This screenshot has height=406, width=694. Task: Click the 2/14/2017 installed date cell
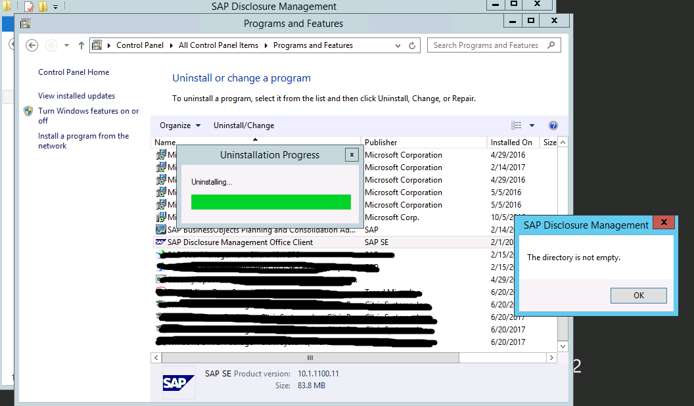pos(507,168)
